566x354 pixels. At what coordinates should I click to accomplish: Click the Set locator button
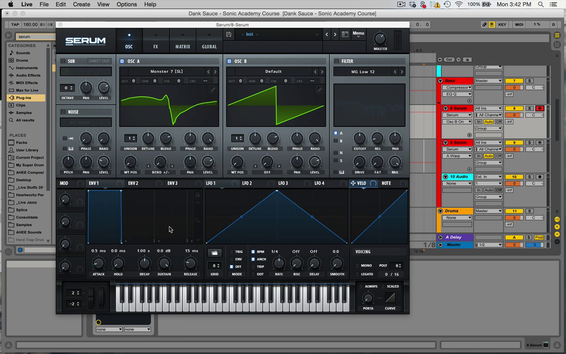coord(449,59)
